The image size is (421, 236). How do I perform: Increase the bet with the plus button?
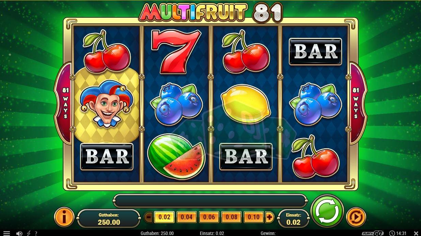point(269,217)
